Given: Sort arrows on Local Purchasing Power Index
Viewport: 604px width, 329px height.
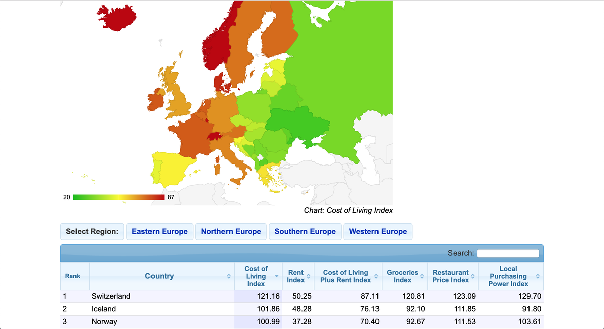Looking at the screenshot, I should click(538, 276).
